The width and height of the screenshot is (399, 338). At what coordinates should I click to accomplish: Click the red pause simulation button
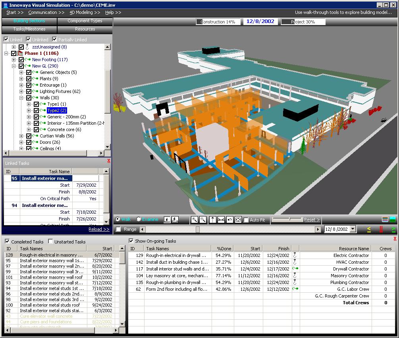tap(381, 229)
